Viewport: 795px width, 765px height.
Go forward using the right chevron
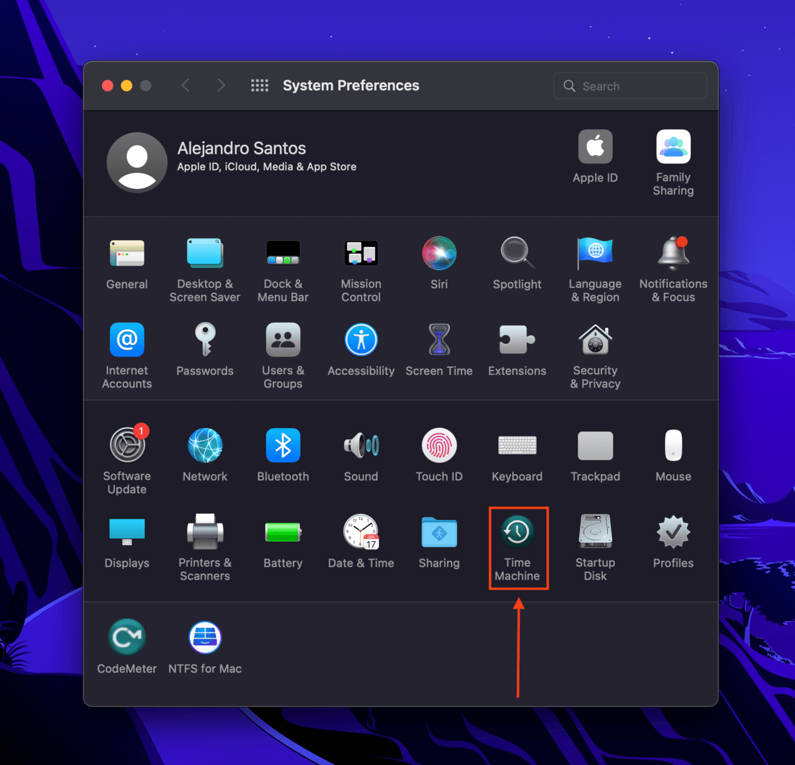[221, 85]
